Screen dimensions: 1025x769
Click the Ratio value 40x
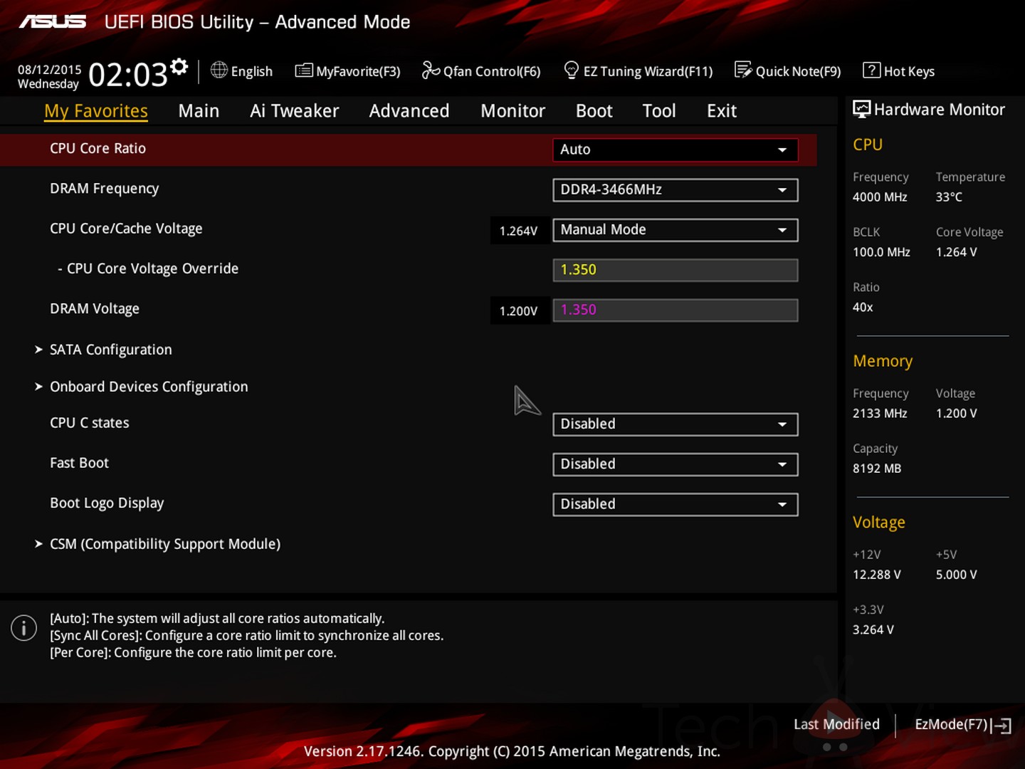tap(863, 308)
